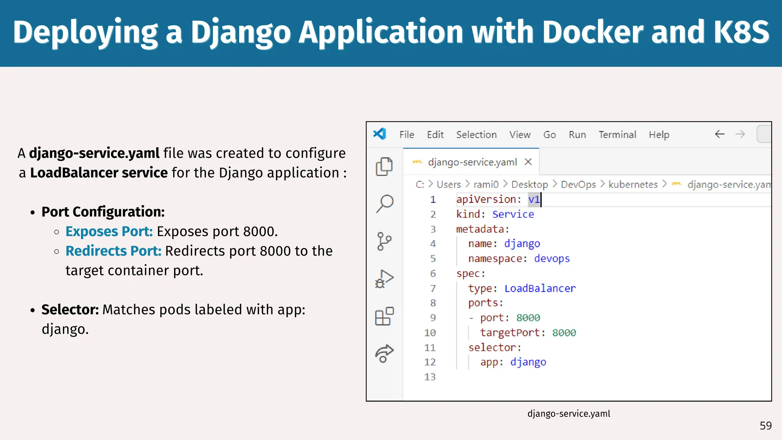Image resolution: width=782 pixels, height=440 pixels.
Task: Open the Terminal menu
Action: 617,134
